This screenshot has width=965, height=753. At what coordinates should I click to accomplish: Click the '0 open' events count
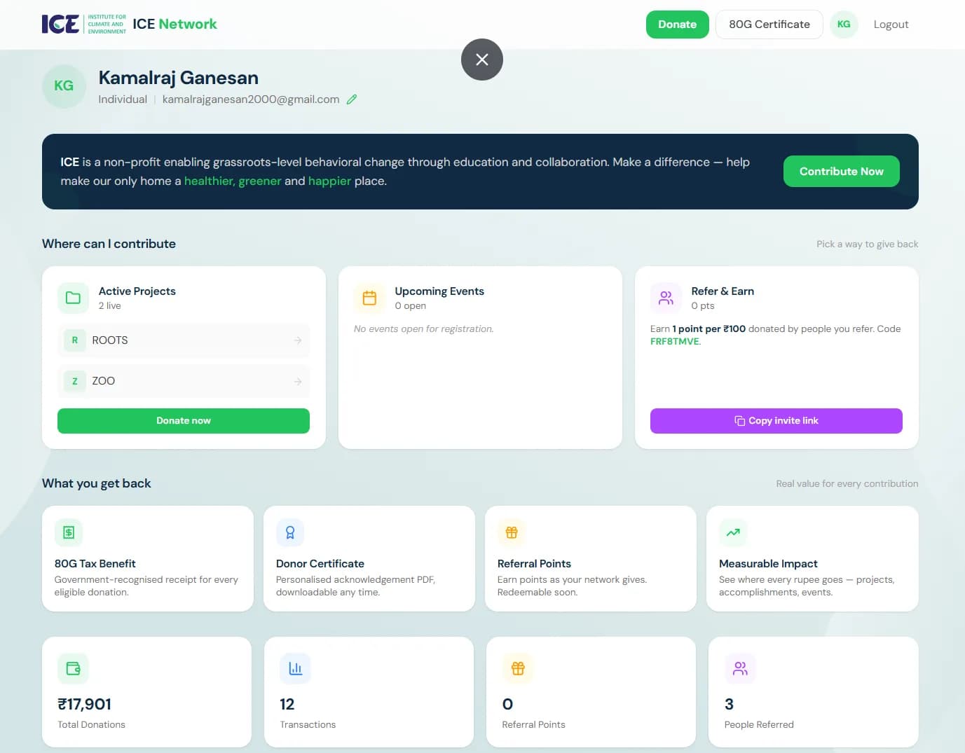point(411,306)
